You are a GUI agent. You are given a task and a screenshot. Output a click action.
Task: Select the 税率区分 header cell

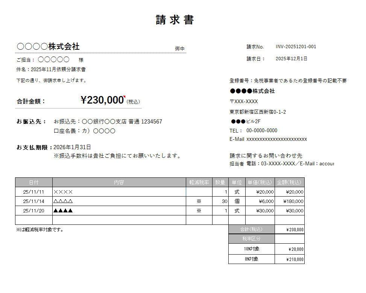click(x=251, y=239)
